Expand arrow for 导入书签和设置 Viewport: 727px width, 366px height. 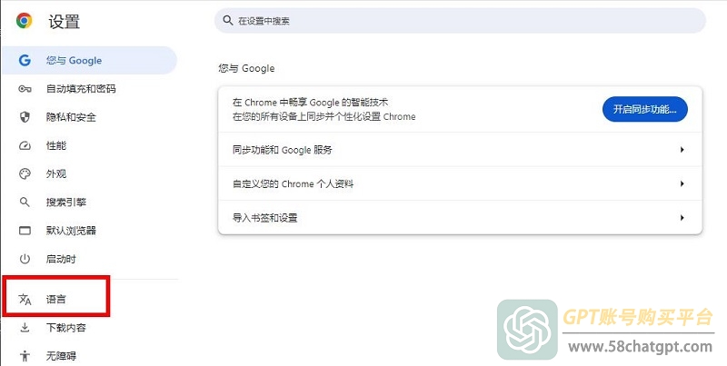[682, 218]
